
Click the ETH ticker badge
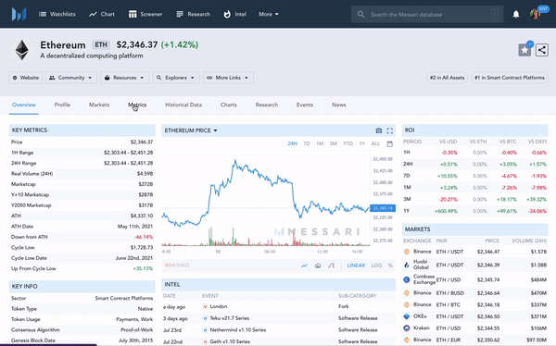(101, 44)
